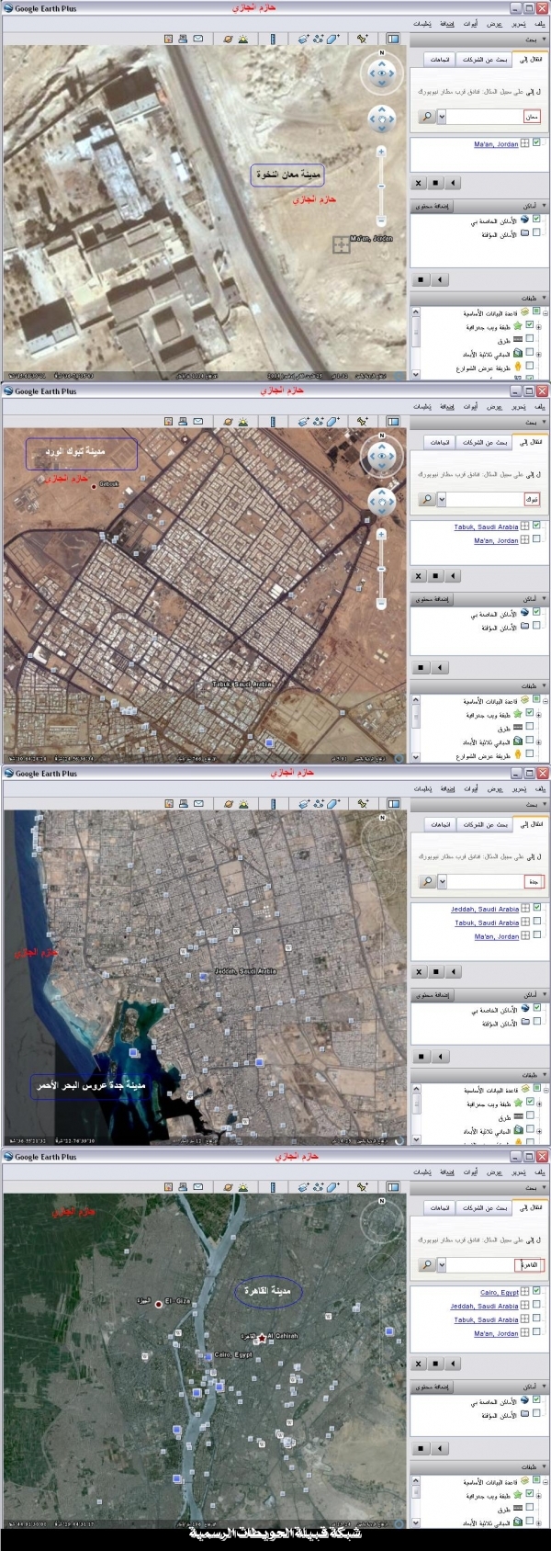This screenshot has height=1551, width=551.
Task: Toggle the طرق roads layer checkbox in Ma'an window
Action: pyautogui.click(x=530, y=339)
